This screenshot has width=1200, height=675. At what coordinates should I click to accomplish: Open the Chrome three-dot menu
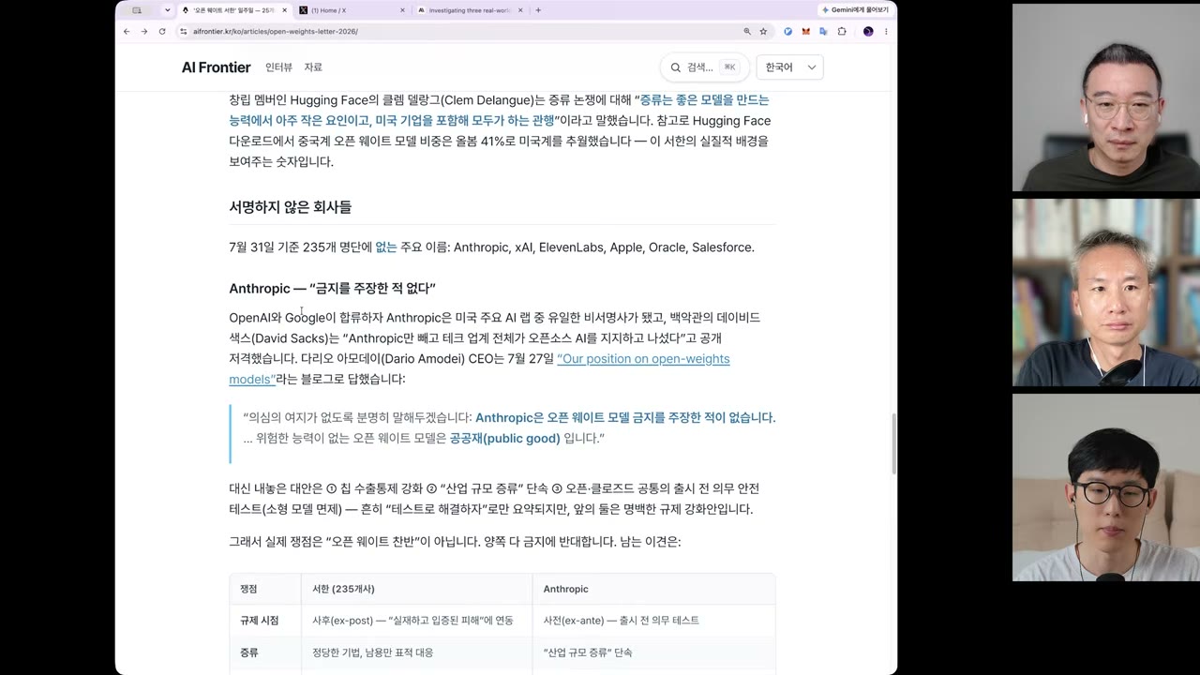(886, 31)
